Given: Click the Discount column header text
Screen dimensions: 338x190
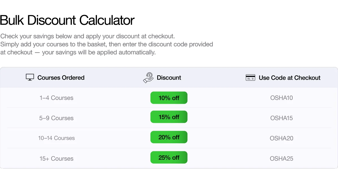Looking at the screenshot, I should pyautogui.click(x=169, y=78).
